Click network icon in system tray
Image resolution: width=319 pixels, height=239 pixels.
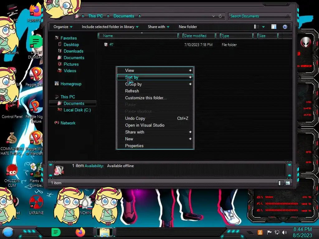[x=277, y=232]
